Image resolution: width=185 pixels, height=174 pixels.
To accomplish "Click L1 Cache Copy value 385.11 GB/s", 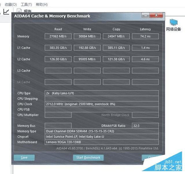I will click(x=116, y=48).
